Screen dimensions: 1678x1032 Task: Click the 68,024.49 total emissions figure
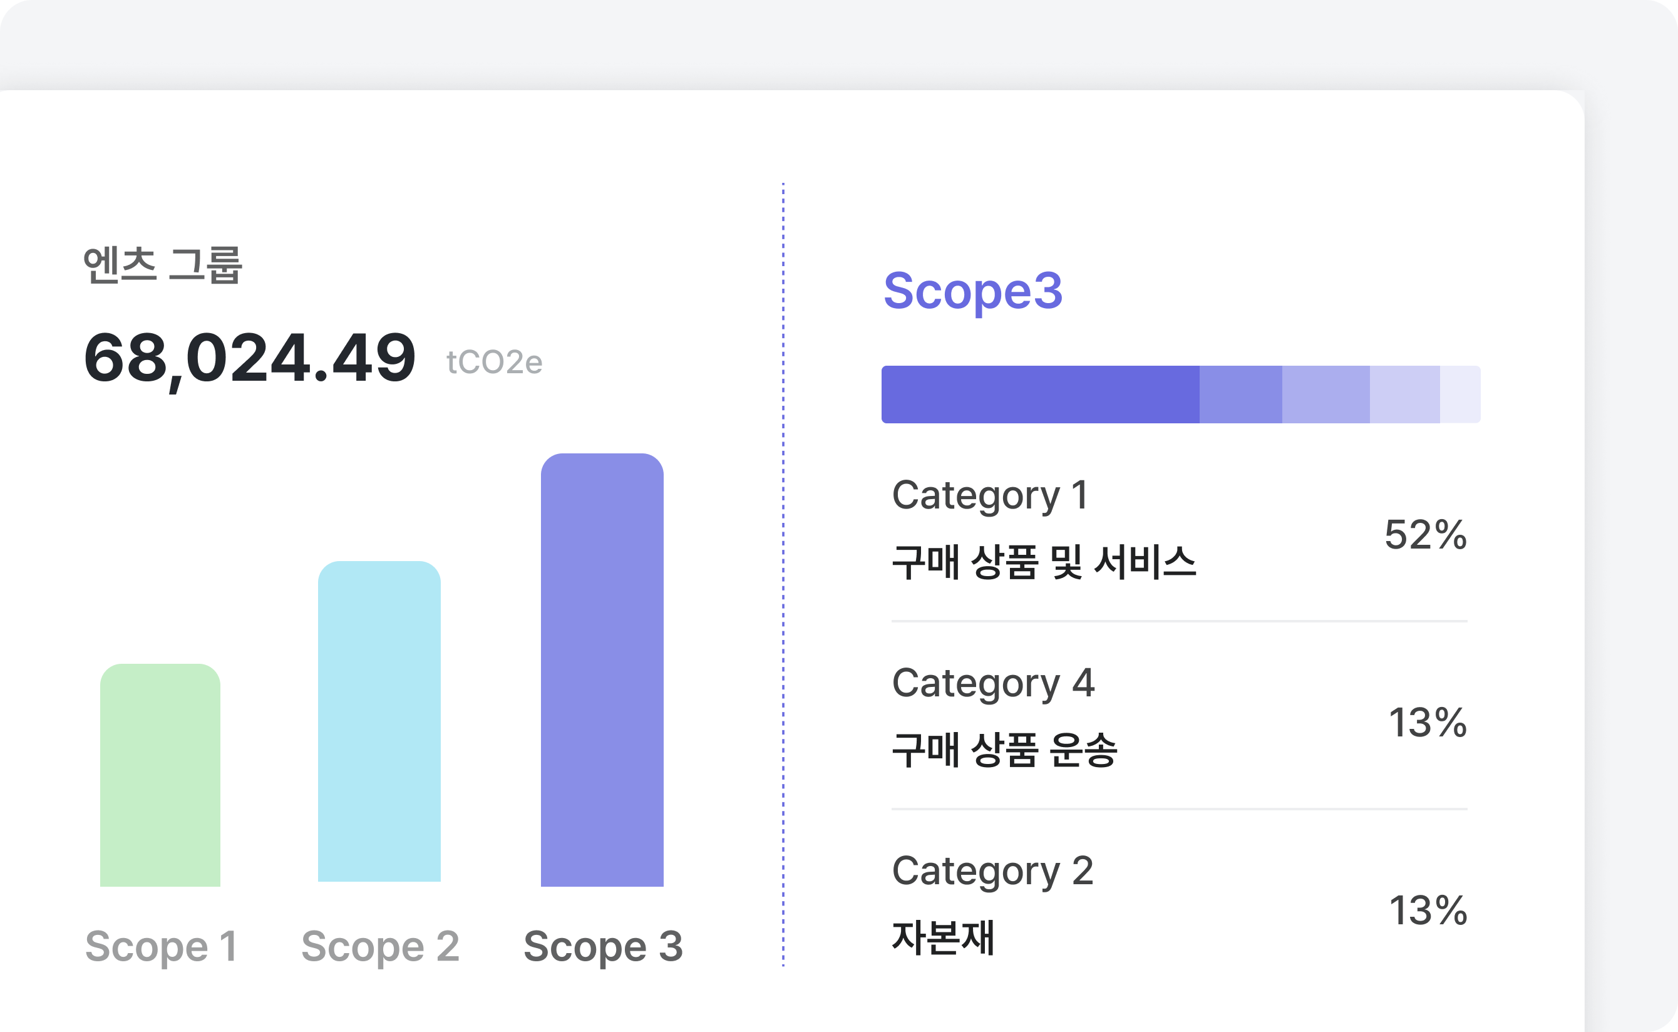249,358
